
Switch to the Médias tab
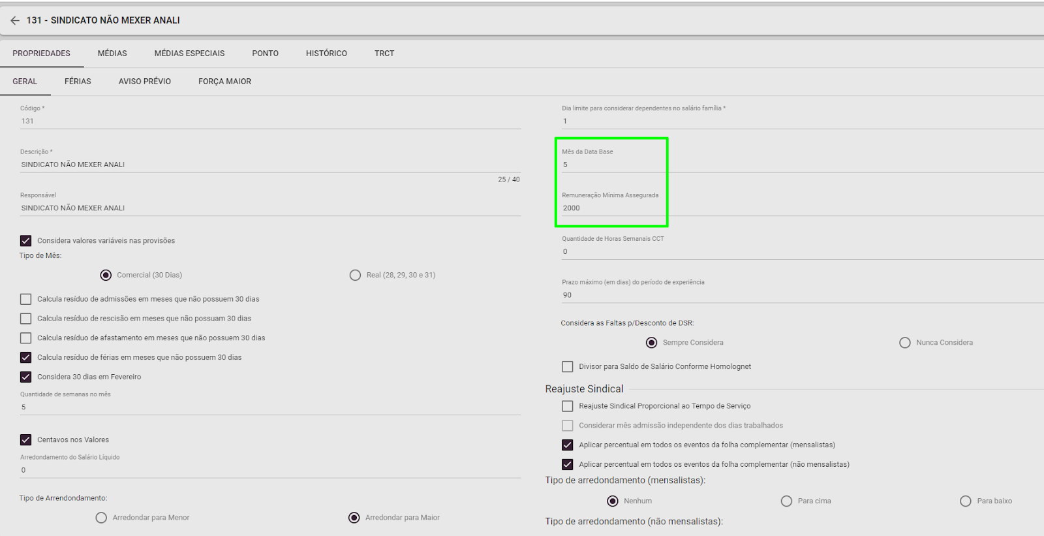[112, 54]
